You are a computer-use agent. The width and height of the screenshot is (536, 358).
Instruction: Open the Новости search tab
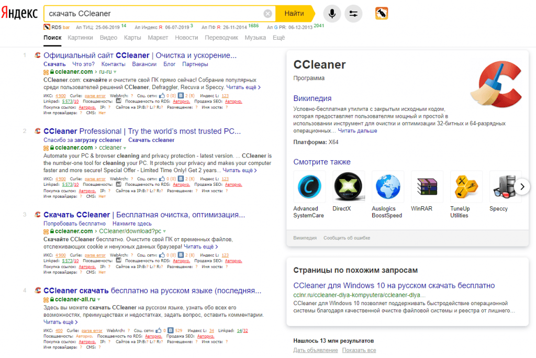pos(186,38)
